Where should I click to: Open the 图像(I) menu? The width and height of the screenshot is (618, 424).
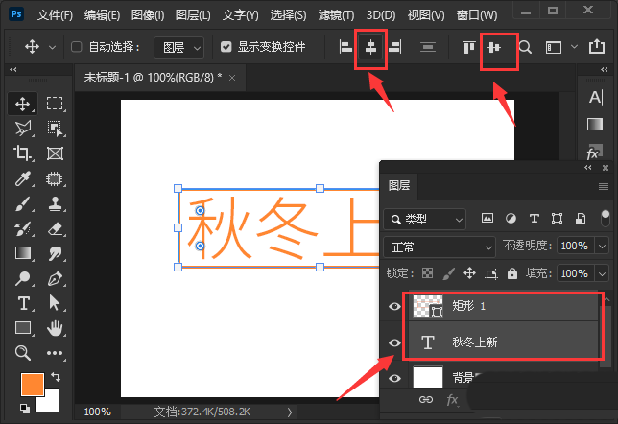(148, 15)
